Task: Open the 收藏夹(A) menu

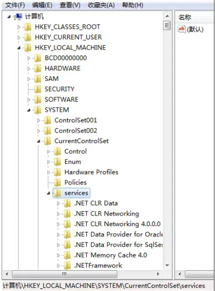Action: coord(101,5)
